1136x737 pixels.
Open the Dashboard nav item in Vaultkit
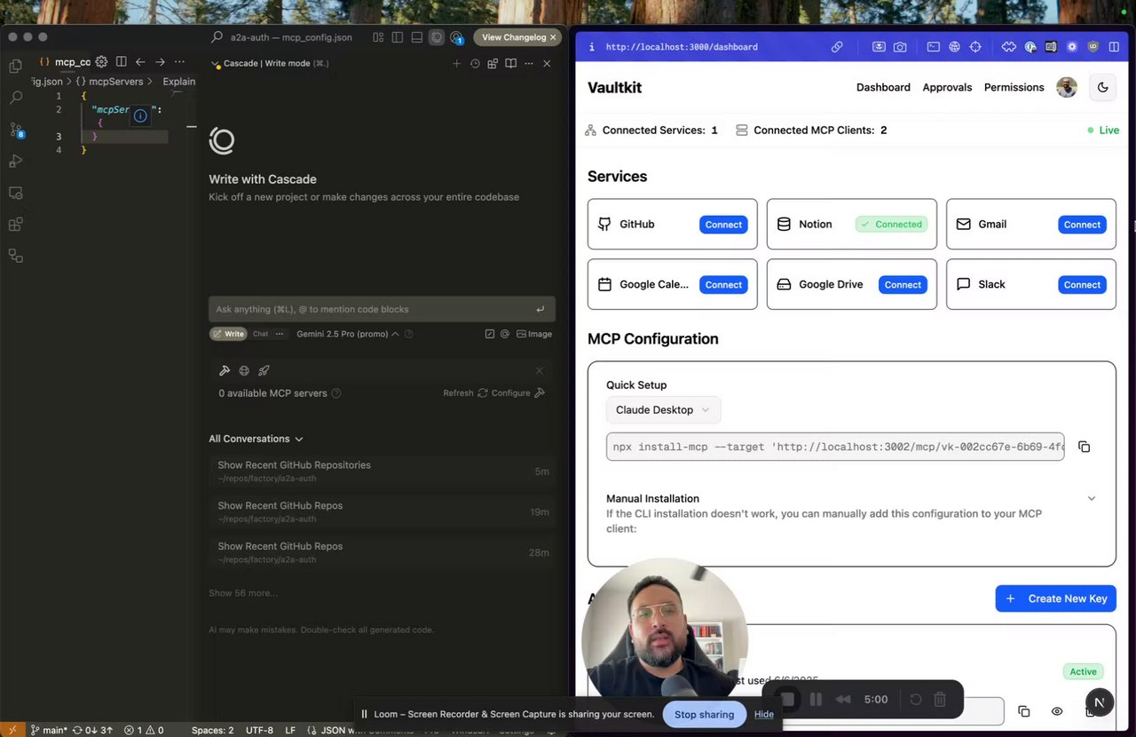click(883, 87)
